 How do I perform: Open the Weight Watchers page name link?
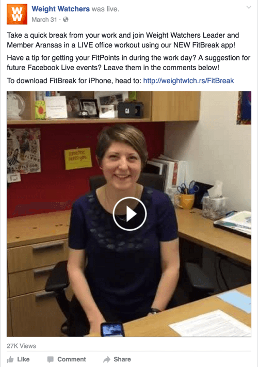tap(60, 9)
